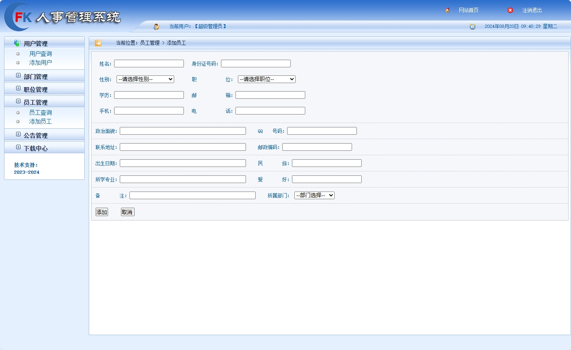Go to 添加用户 page
This screenshot has width=571, height=350.
tap(40, 62)
